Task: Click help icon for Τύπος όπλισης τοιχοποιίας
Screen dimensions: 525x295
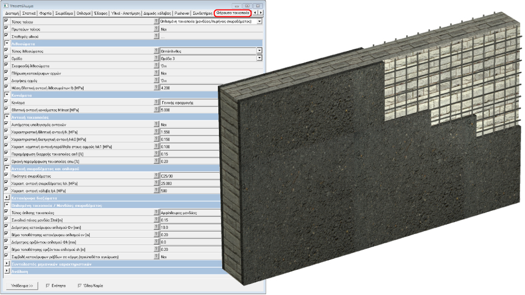Action: [x=156, y=213]
